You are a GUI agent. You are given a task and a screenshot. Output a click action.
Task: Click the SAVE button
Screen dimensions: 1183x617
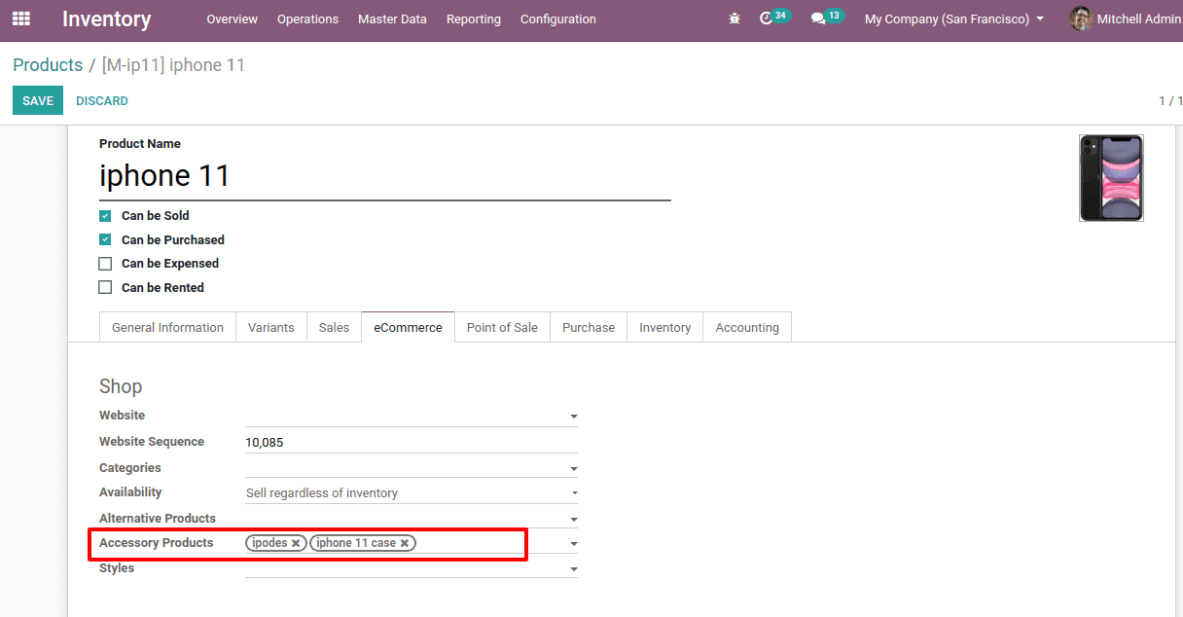pos(38,100)
